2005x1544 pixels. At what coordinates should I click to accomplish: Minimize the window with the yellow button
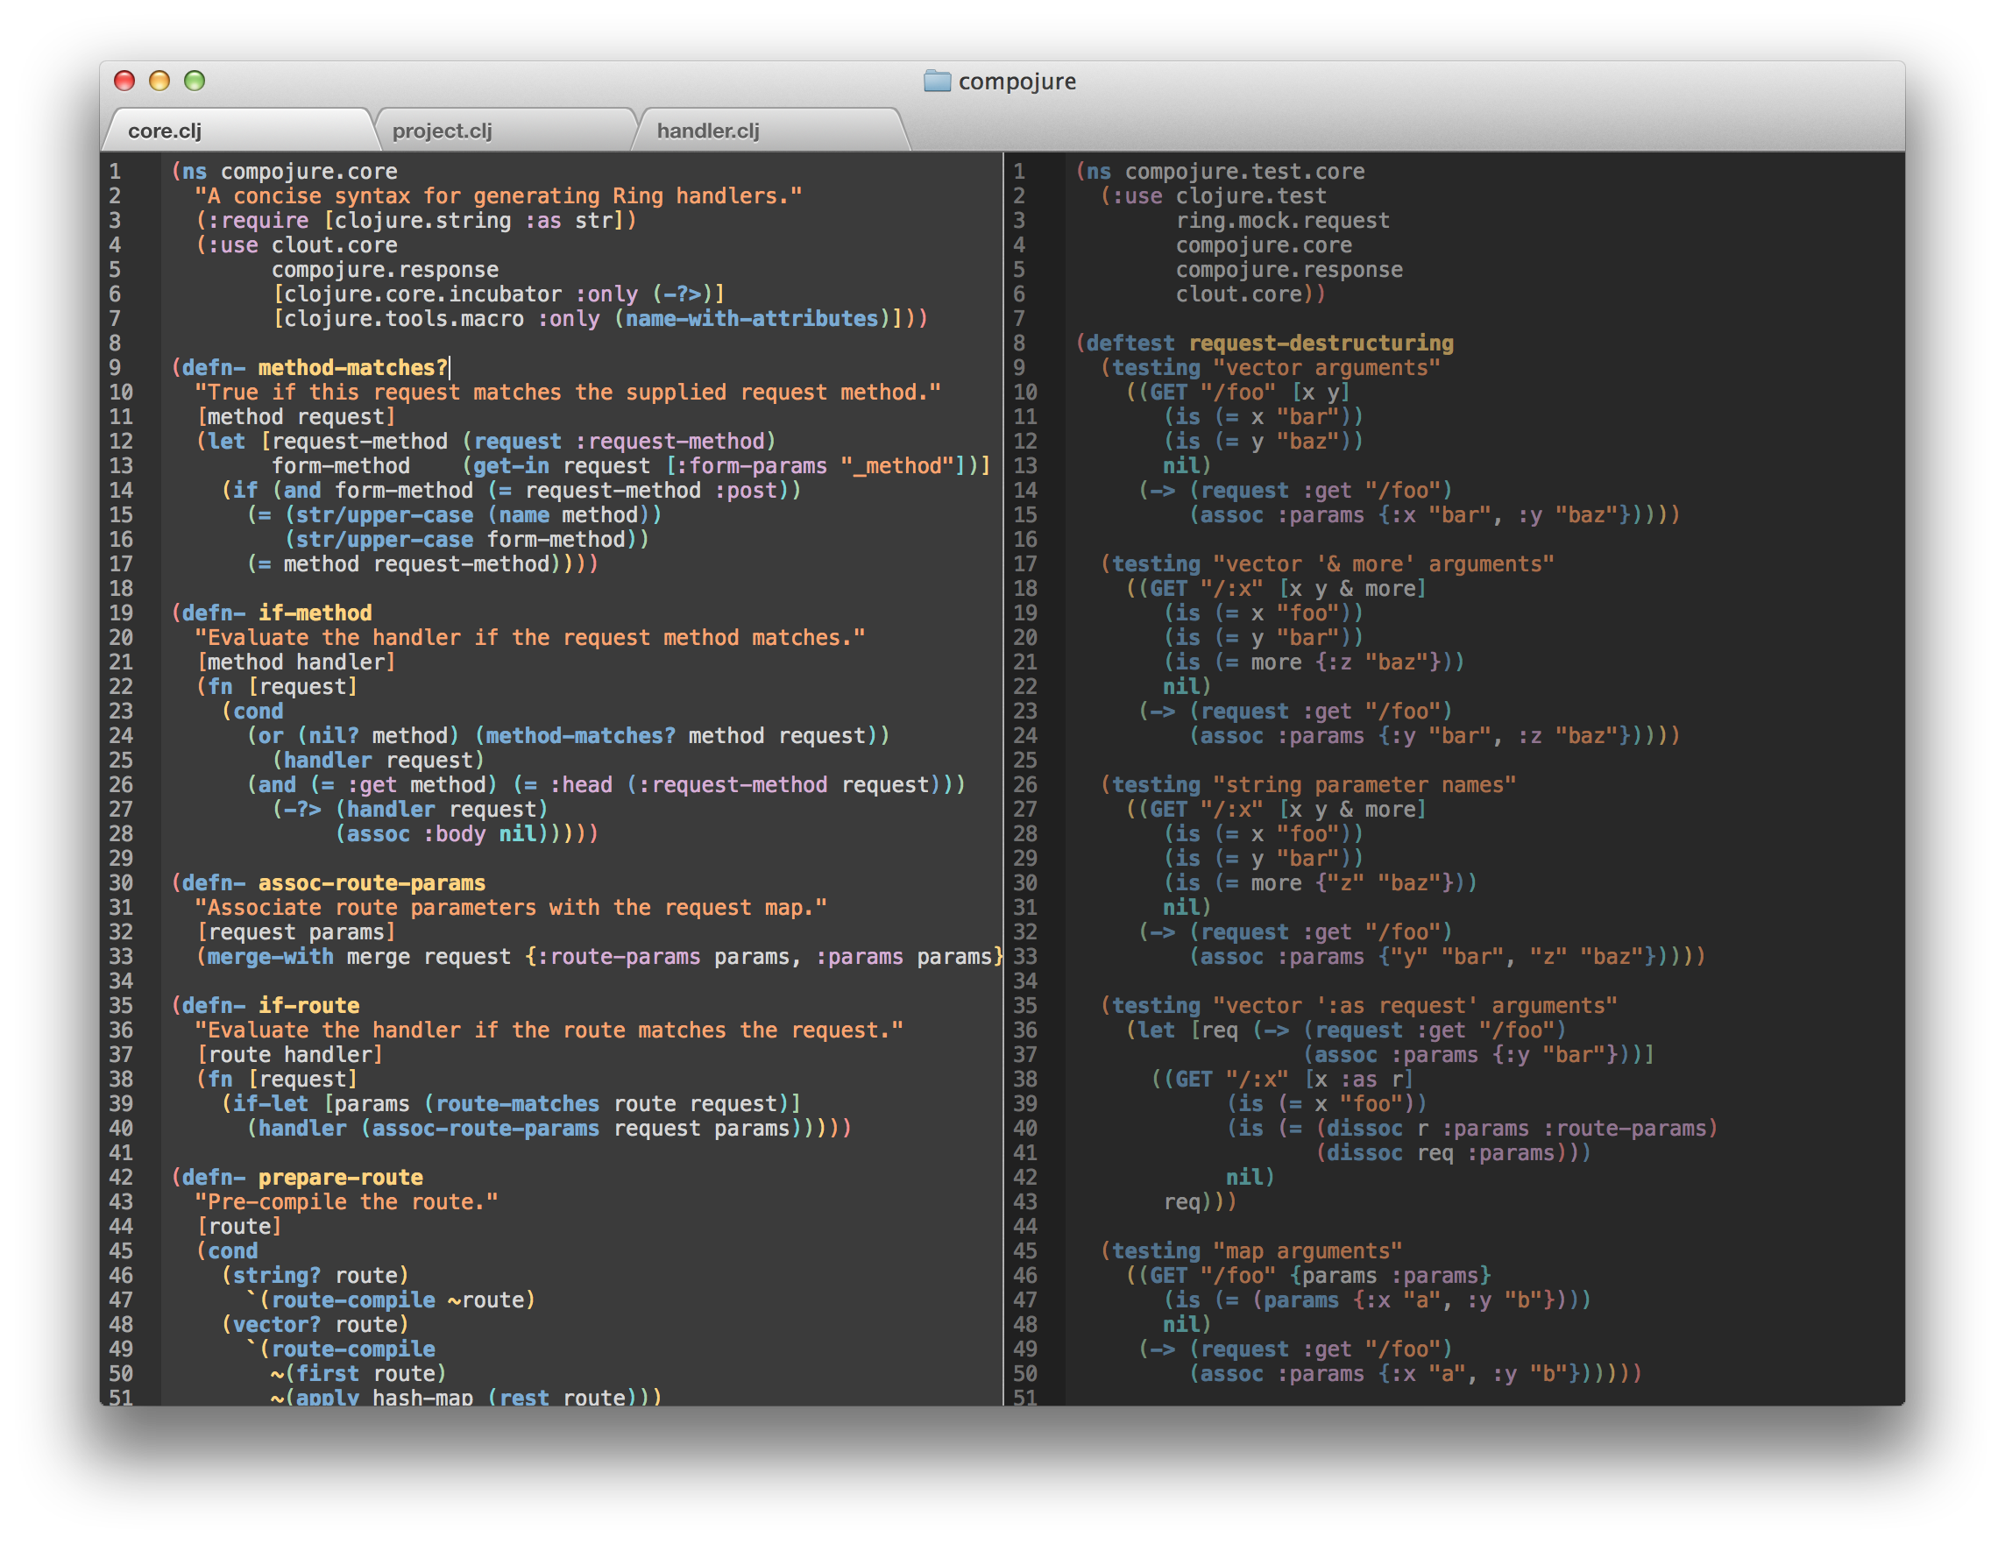pyautogui.click(x=159, y=81)
